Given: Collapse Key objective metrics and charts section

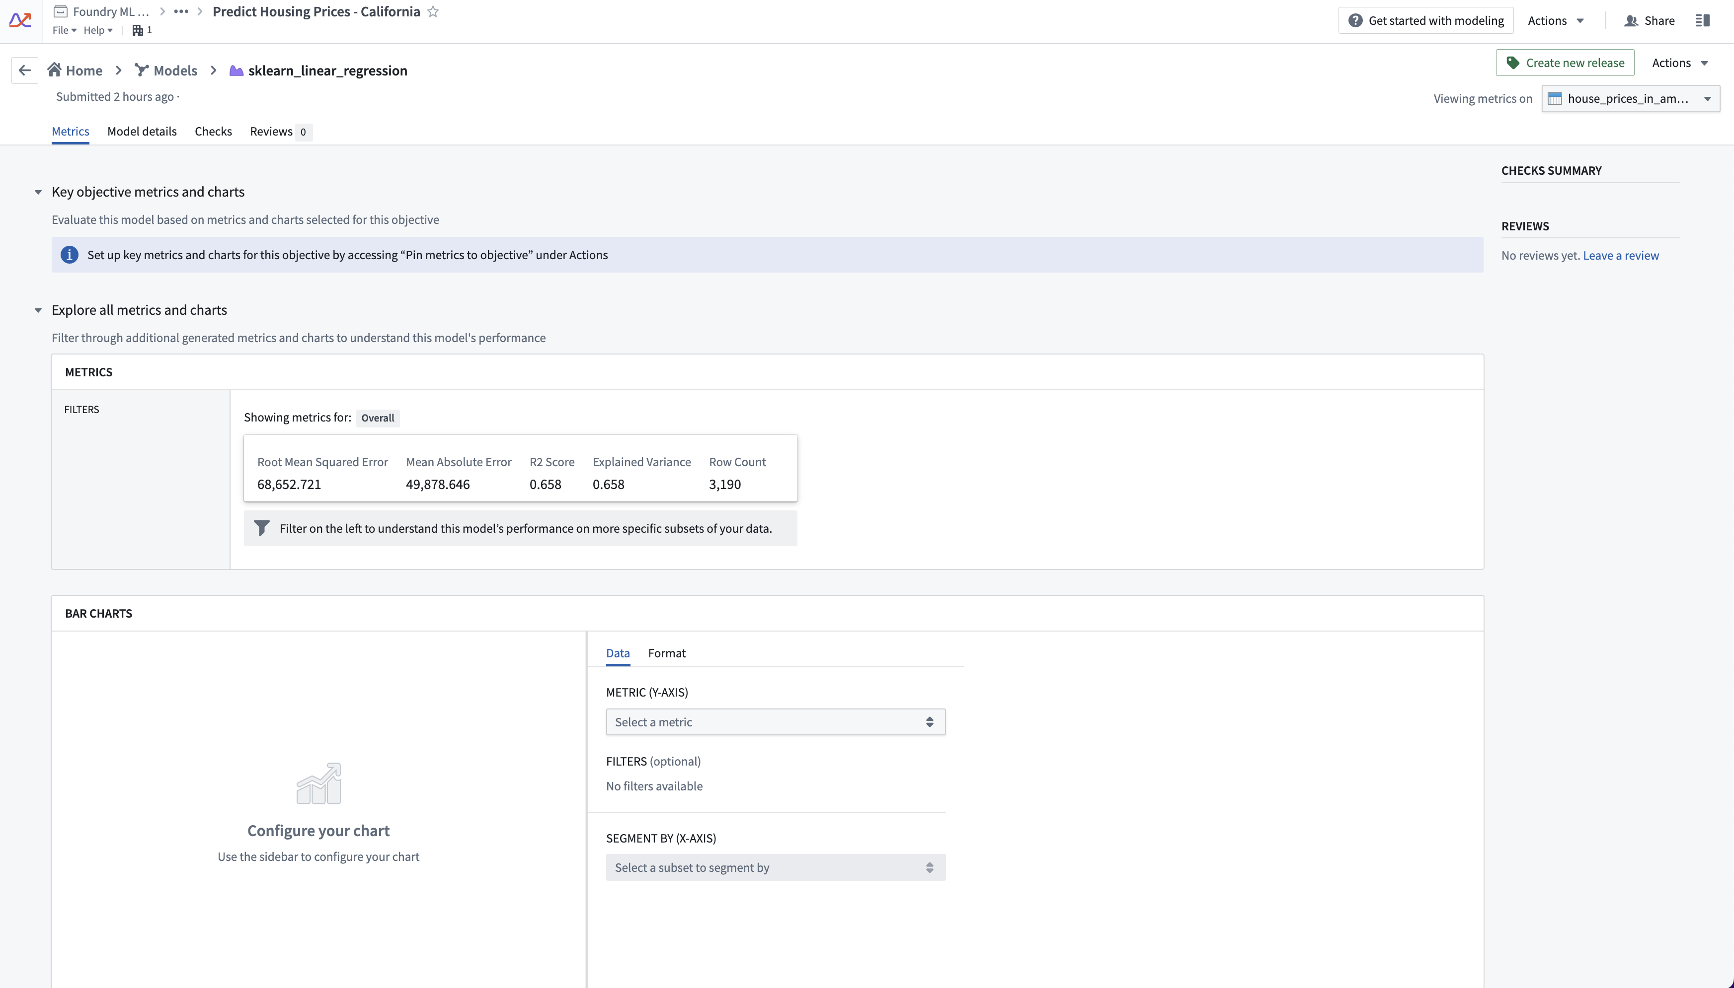Looking at the screenshot, I should pyautogui.click(x=38, y=192).
